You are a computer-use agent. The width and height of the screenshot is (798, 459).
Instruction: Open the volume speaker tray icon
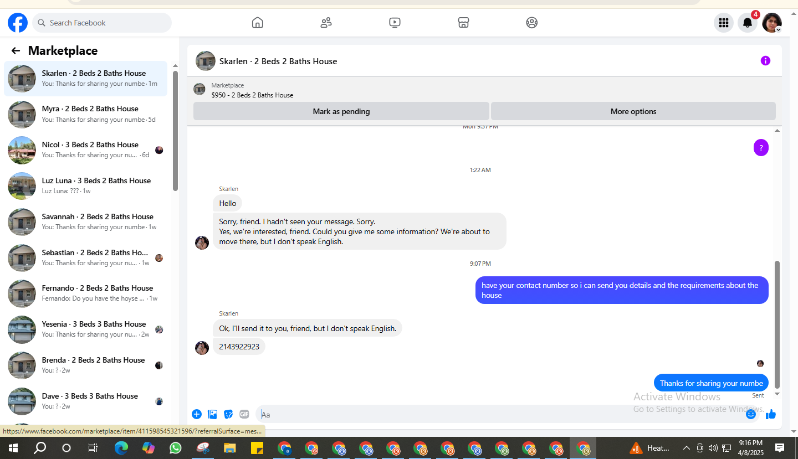713,448
